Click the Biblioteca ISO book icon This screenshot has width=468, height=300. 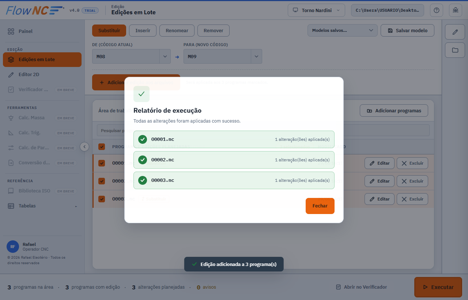(11, 191)
